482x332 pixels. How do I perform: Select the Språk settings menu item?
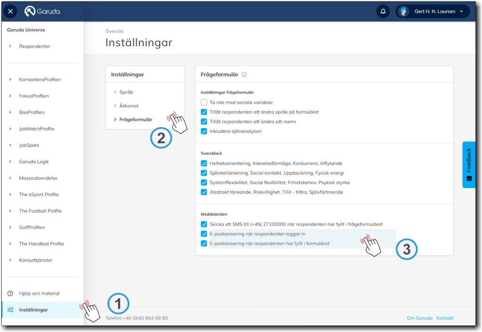(x=126, y=92)
